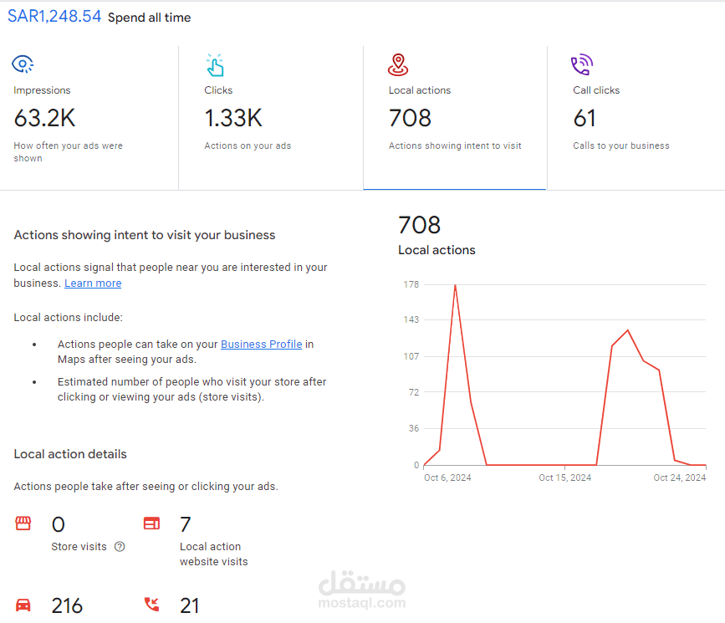Click 'Actions showing intent to visit your business' heading

(145, 235)
